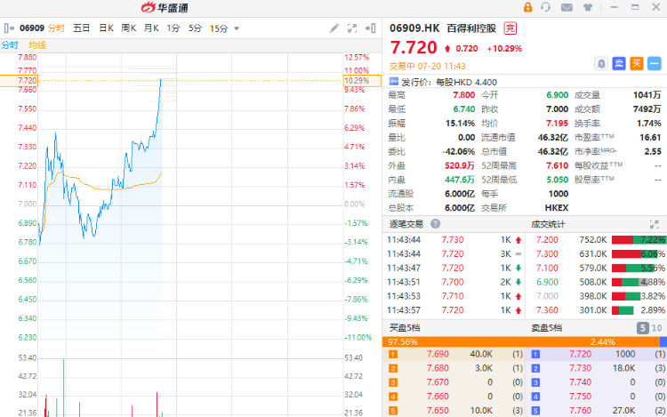Image resolution: width=667 pixels, height=417 pixels.
Task: Click the red 完 tag beside stock name
Action: (x=510, y=28)
